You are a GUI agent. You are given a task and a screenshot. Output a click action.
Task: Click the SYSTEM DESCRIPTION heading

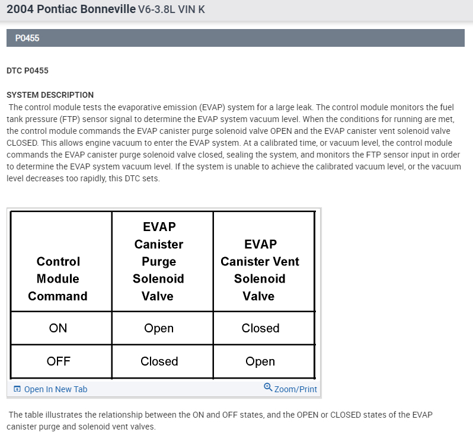[x=50, y=95]
